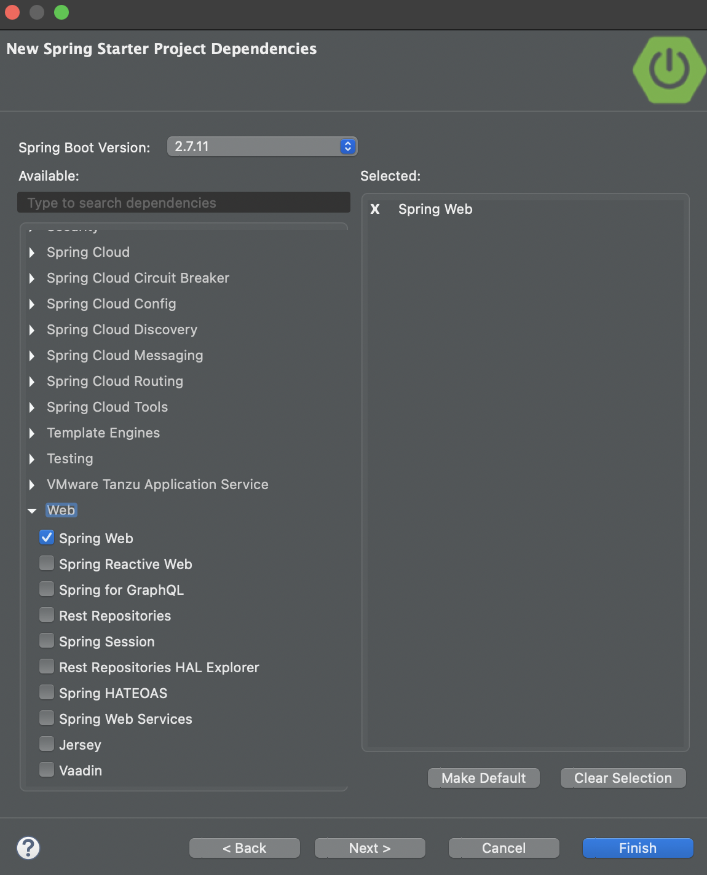Click the Spring Web label text

96,538
